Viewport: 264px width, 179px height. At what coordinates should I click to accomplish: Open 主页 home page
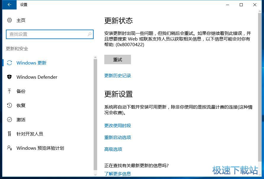pos(21,20)
